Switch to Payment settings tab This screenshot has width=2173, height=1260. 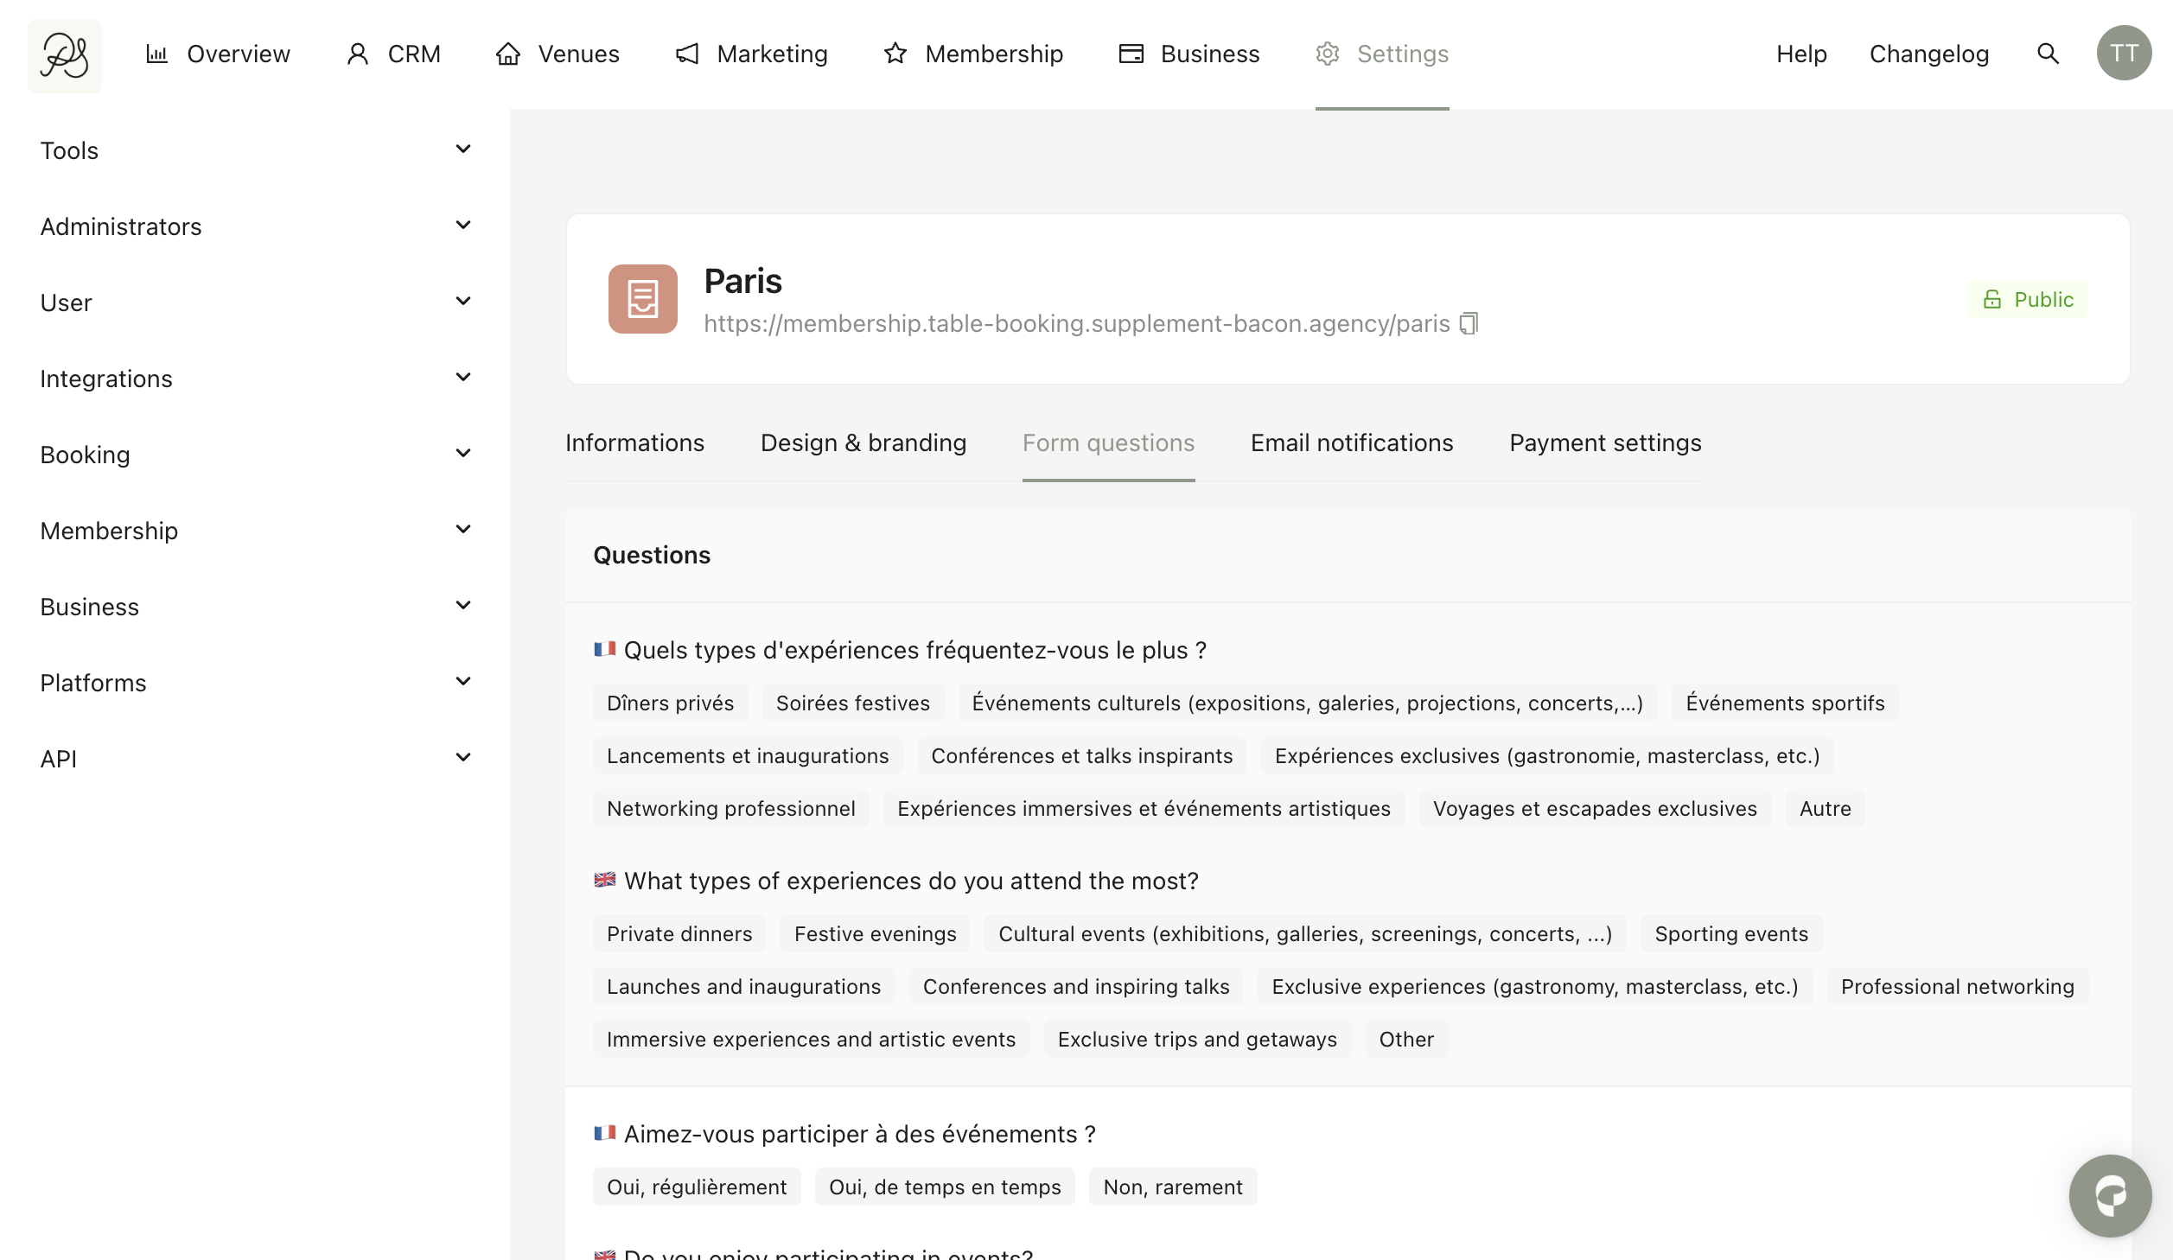[x=1604, y=442]
